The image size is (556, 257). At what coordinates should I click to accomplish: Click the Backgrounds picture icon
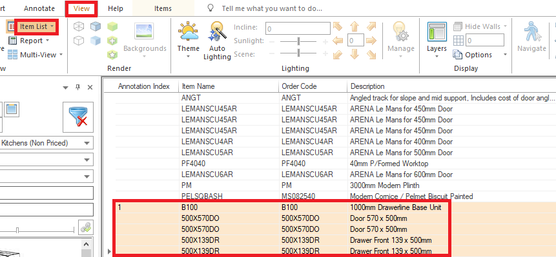tap(144, 32)
